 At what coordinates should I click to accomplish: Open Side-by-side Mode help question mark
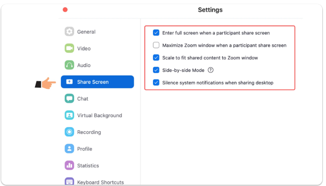pos(211,70)
